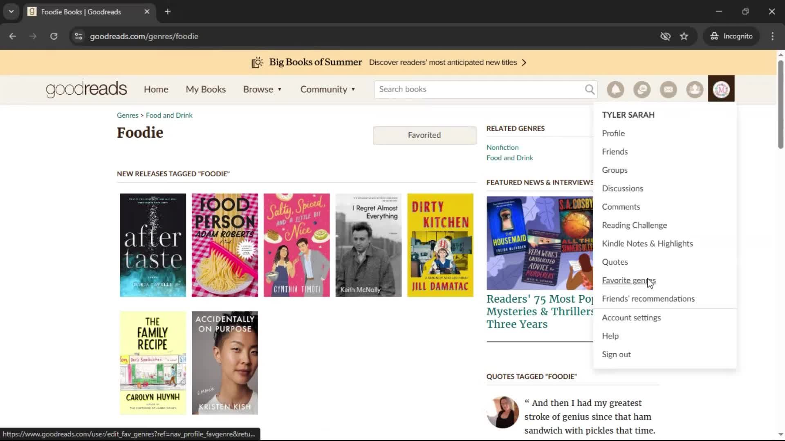
Task: Toggle the Favorited genre button
Action: pyautogui.click(x=424, y=135)
